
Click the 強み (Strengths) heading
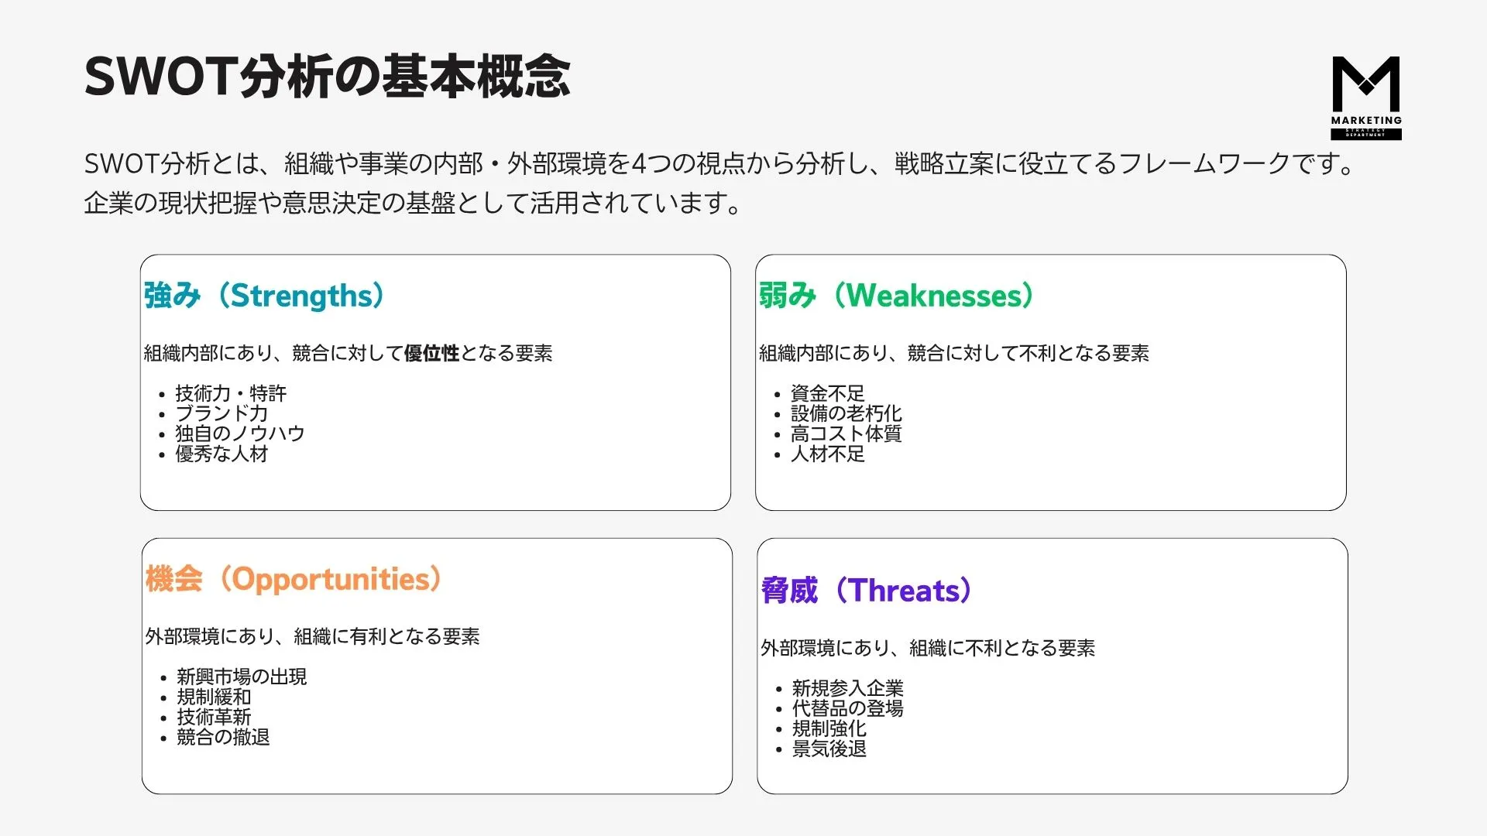click(264, 296)
